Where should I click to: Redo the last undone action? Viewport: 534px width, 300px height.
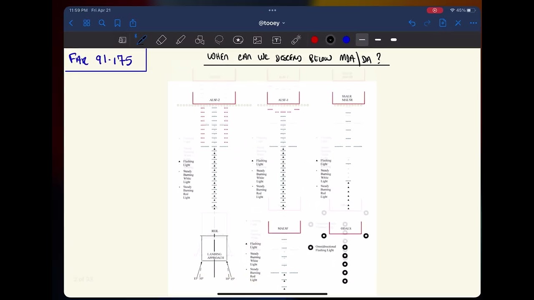427,23
